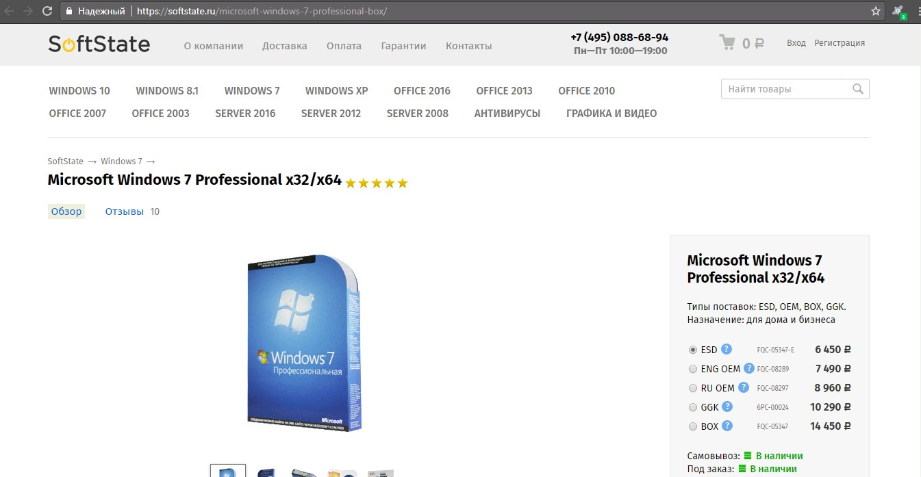The height and width of the screenshot is (477, 921).
Task: Select the RU OEM radio option
Action: click(693, 388)
